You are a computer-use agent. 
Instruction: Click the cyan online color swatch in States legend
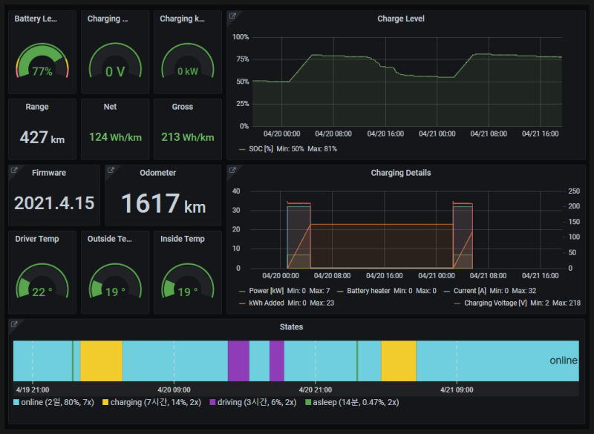16,402
